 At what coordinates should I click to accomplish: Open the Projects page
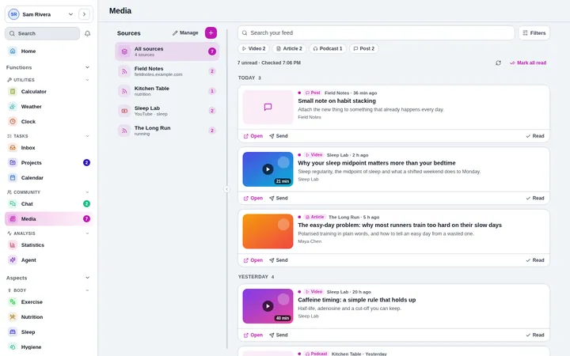pos(49,163)
